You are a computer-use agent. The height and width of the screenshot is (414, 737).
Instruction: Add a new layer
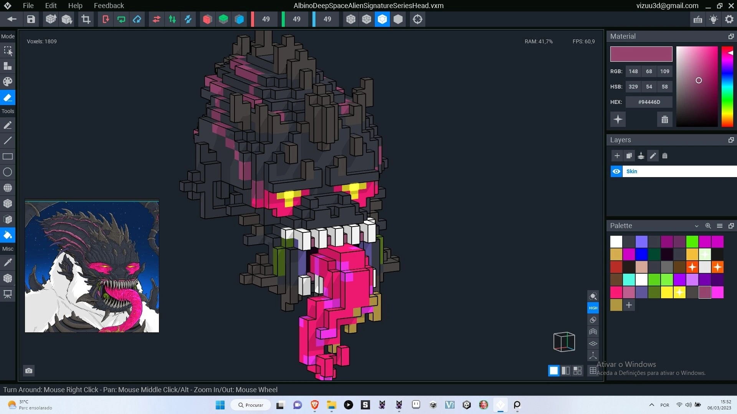point(617,156)
